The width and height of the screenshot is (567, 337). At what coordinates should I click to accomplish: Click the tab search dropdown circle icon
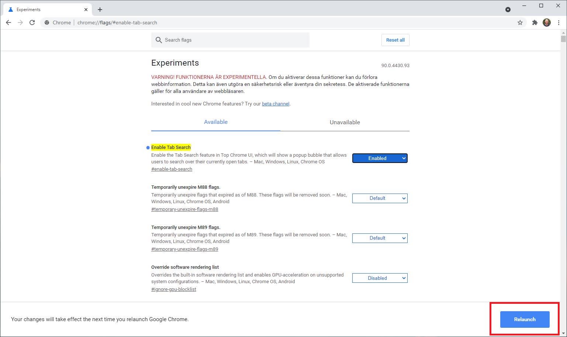coord(508,10)
